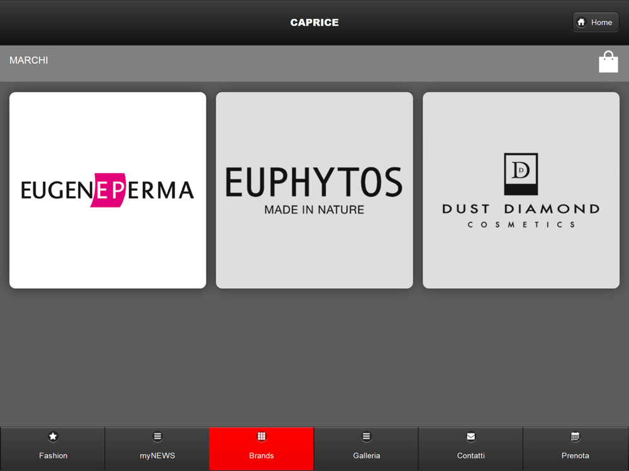629x471 pixels.
Task: Switch to the Fashion tab
Action: point(53,448)
